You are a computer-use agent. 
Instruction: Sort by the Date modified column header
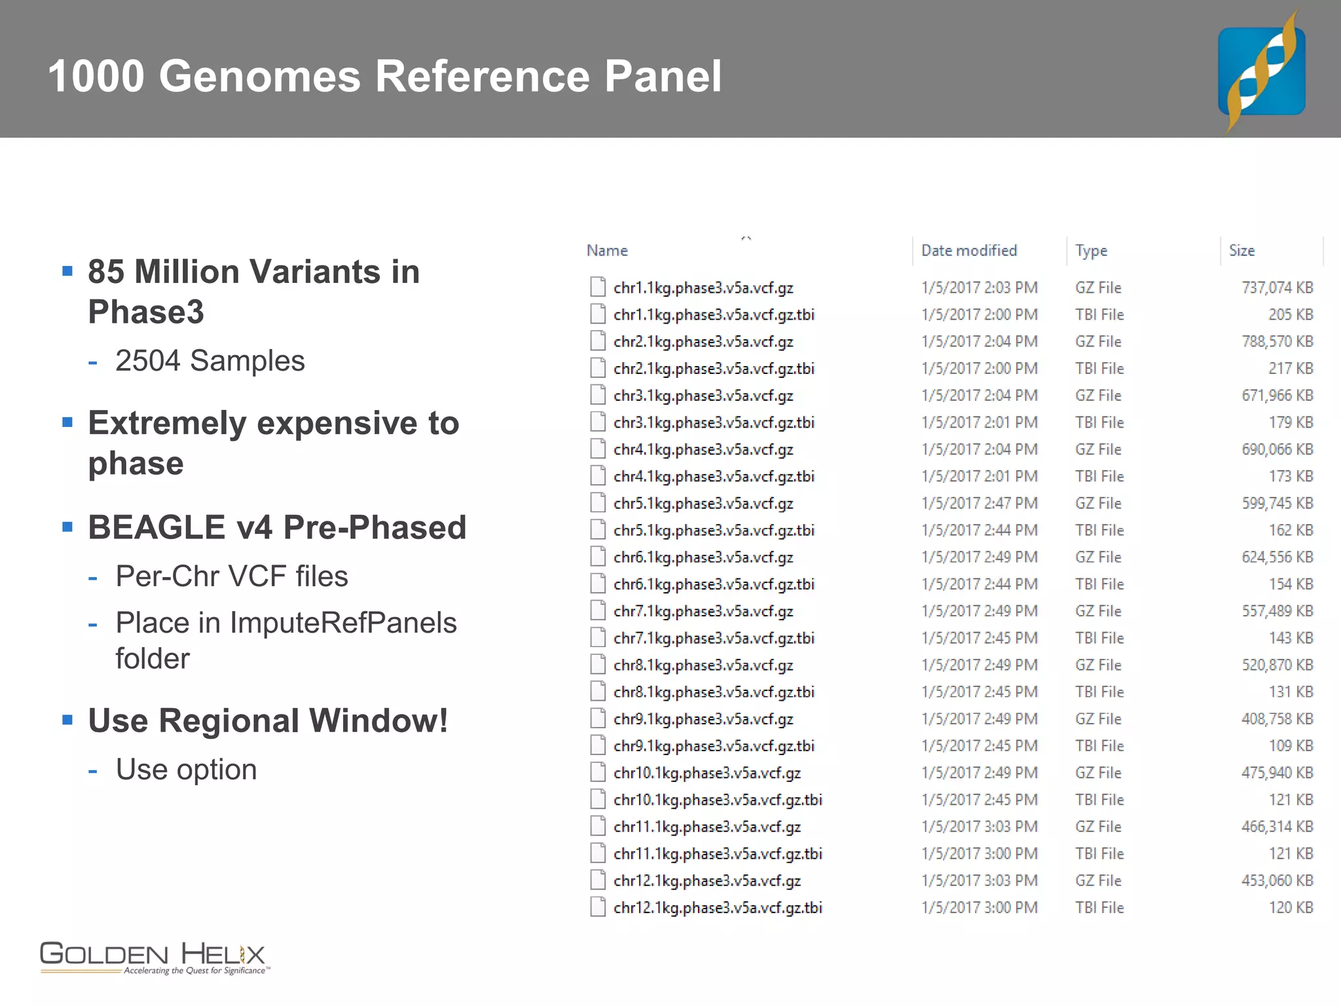(x=968, y=251)
